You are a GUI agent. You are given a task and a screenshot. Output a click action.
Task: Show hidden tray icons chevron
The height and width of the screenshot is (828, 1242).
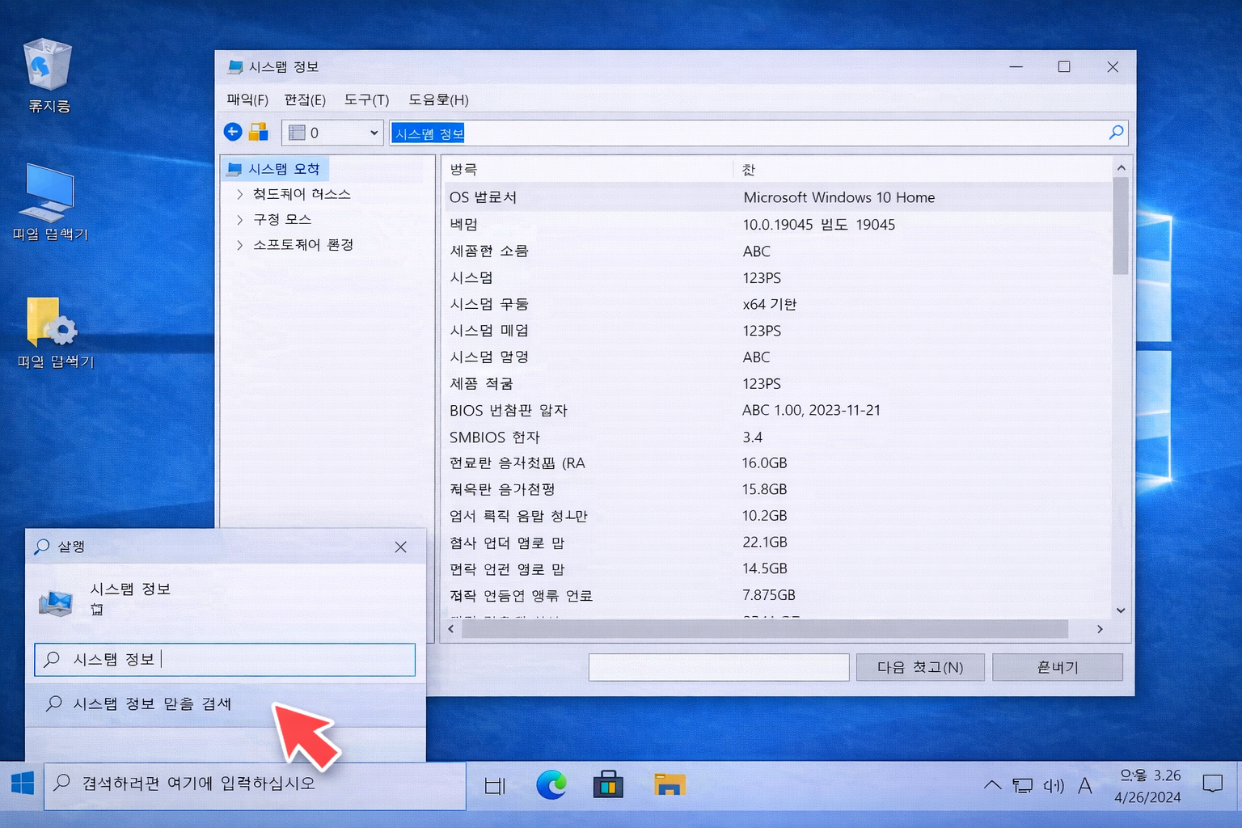(x=992, y=785)
